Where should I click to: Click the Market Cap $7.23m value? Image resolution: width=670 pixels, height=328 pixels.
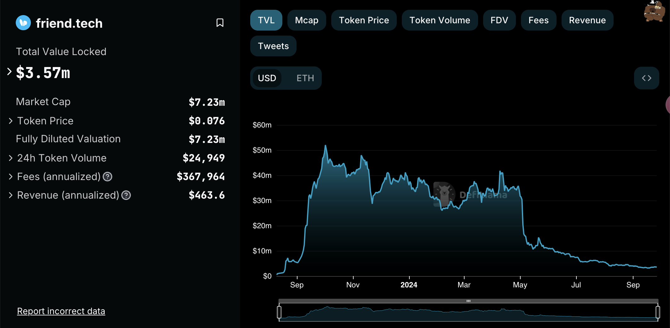pos(207,102)
